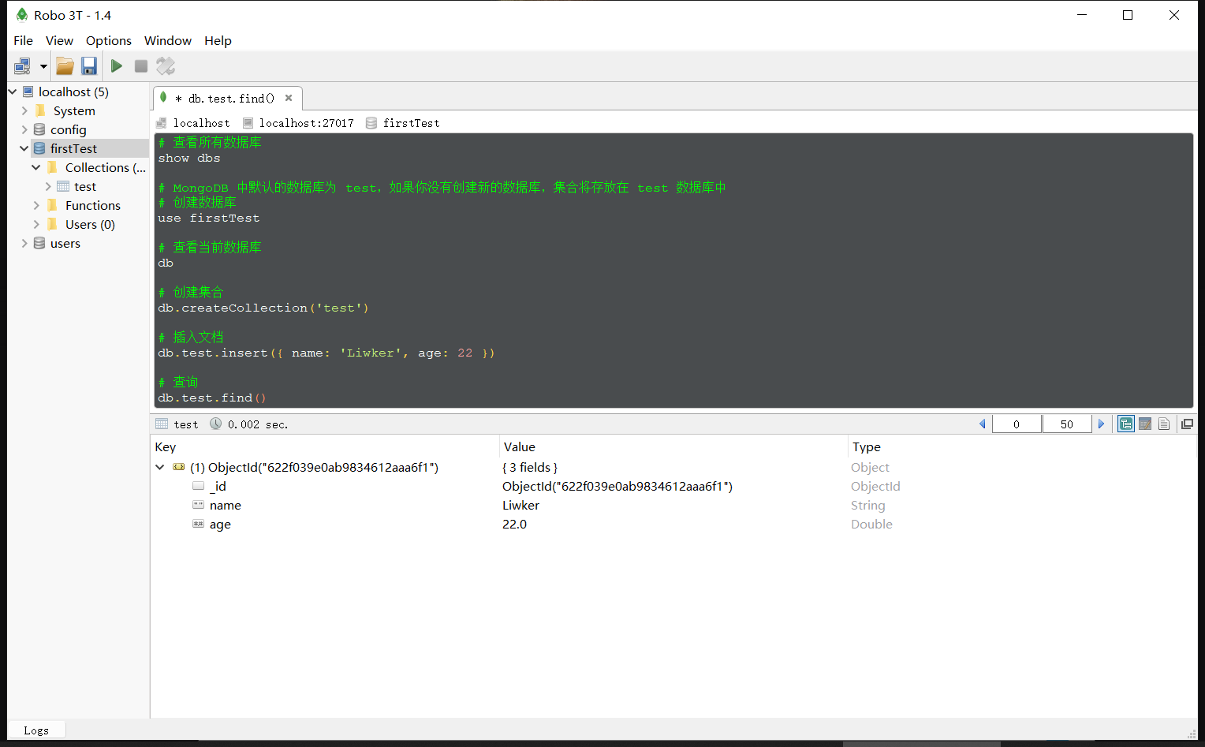
Task: Open the Window menu
Action: point(168,40)
